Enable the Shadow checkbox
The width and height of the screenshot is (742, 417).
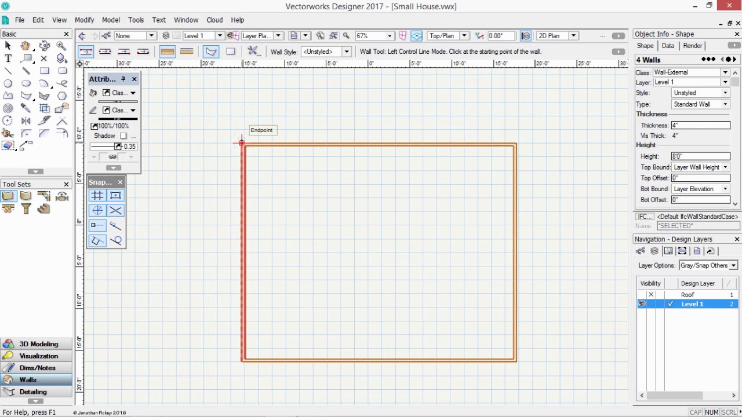tap(123, 136)
